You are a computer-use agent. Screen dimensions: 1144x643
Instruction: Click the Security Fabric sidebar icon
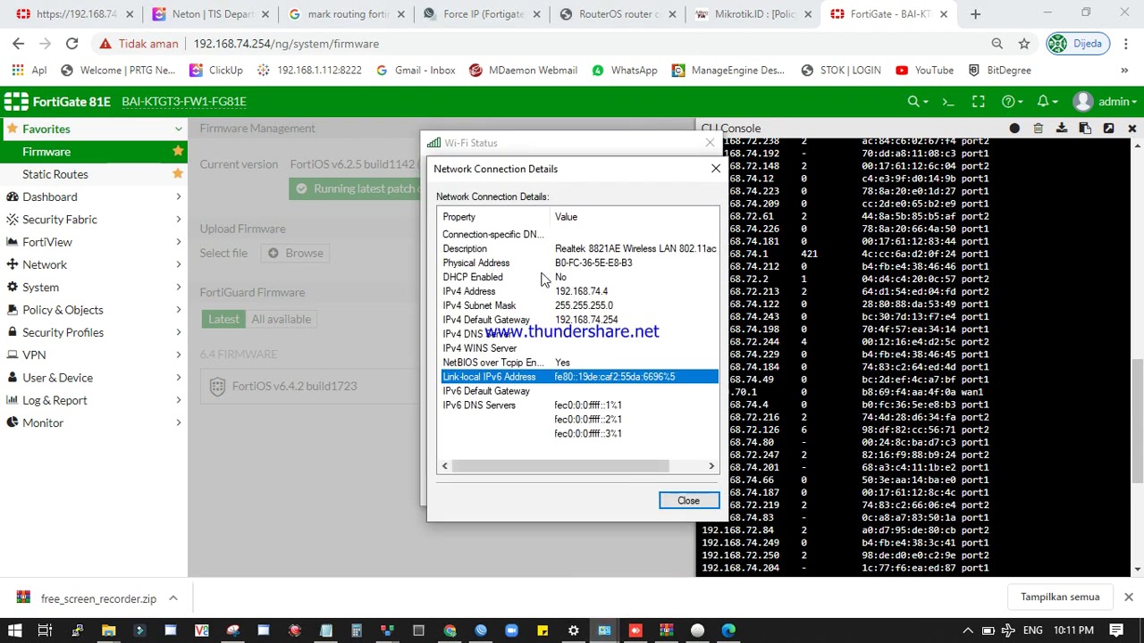pyautogui.click(x=13, y=219)
